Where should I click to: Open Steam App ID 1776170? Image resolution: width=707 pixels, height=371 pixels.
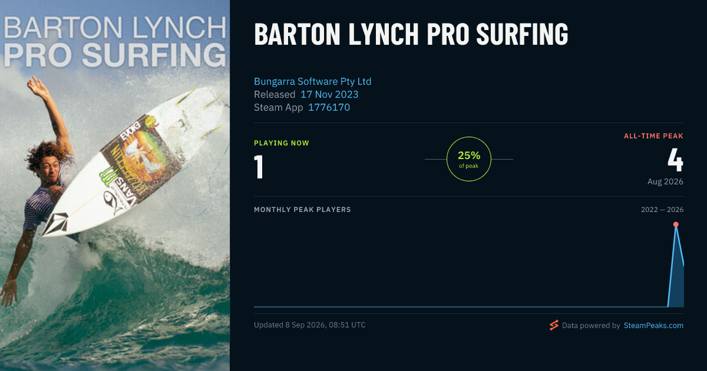[x=329, y=107]
